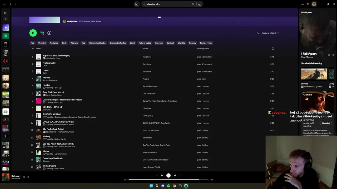Open the profile avatar menu

[314, 4]
